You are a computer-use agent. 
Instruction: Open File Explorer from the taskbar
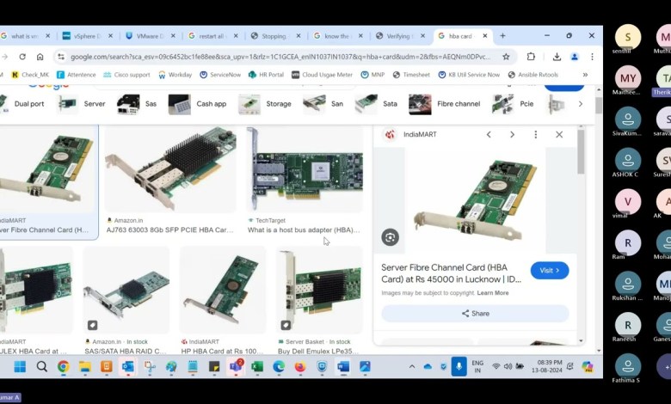click(x=84, y=366)
